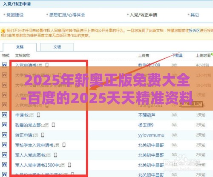Open document 敬爱的党支部12页
213x177 pixels.
point(32,125)
